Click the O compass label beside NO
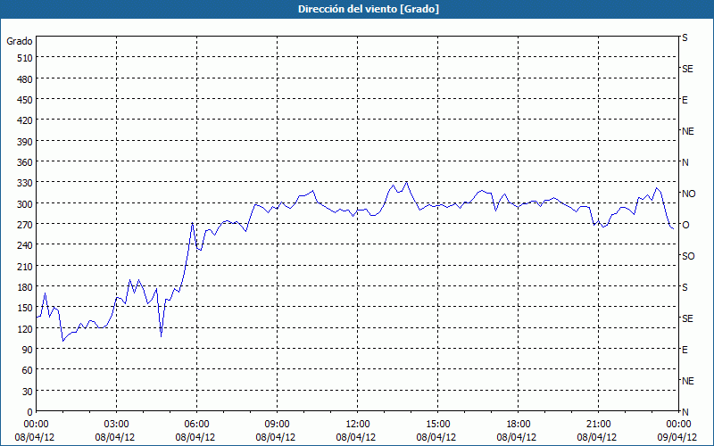This screenshot has width=714, height=446. pyautogui.click(x=685, y=225)
